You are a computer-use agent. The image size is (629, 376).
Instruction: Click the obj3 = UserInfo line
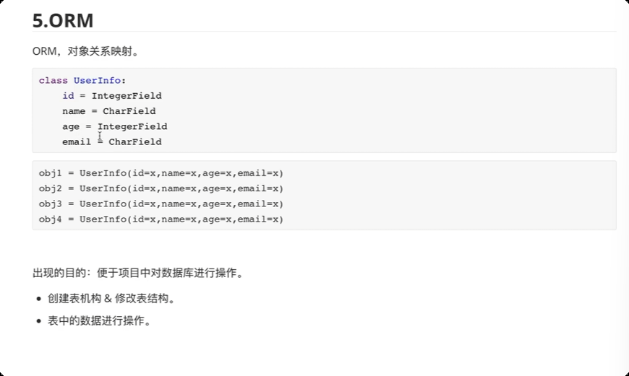coord(161,204)
